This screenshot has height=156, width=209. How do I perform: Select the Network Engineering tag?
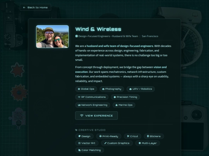pos(93,105)
